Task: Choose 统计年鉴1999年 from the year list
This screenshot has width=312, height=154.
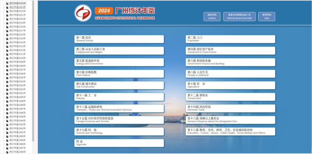Action: (x=18, y=101)
